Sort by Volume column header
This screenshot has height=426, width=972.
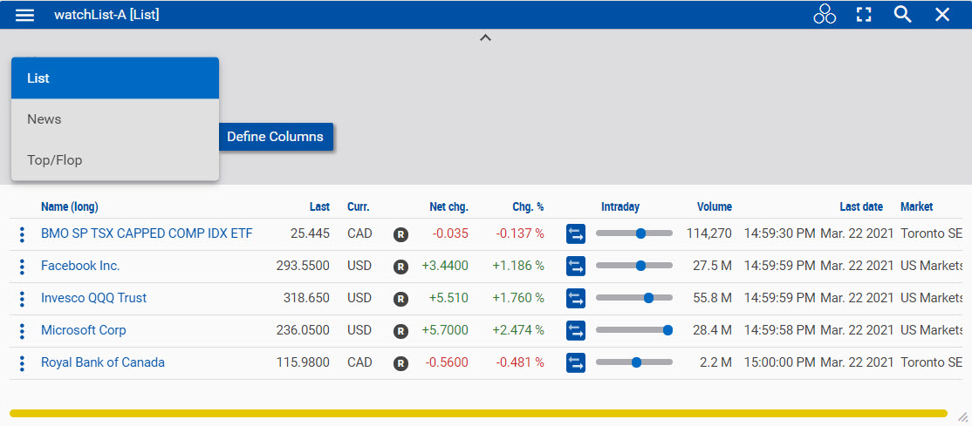pyautogui.click(x=714, y=206)
